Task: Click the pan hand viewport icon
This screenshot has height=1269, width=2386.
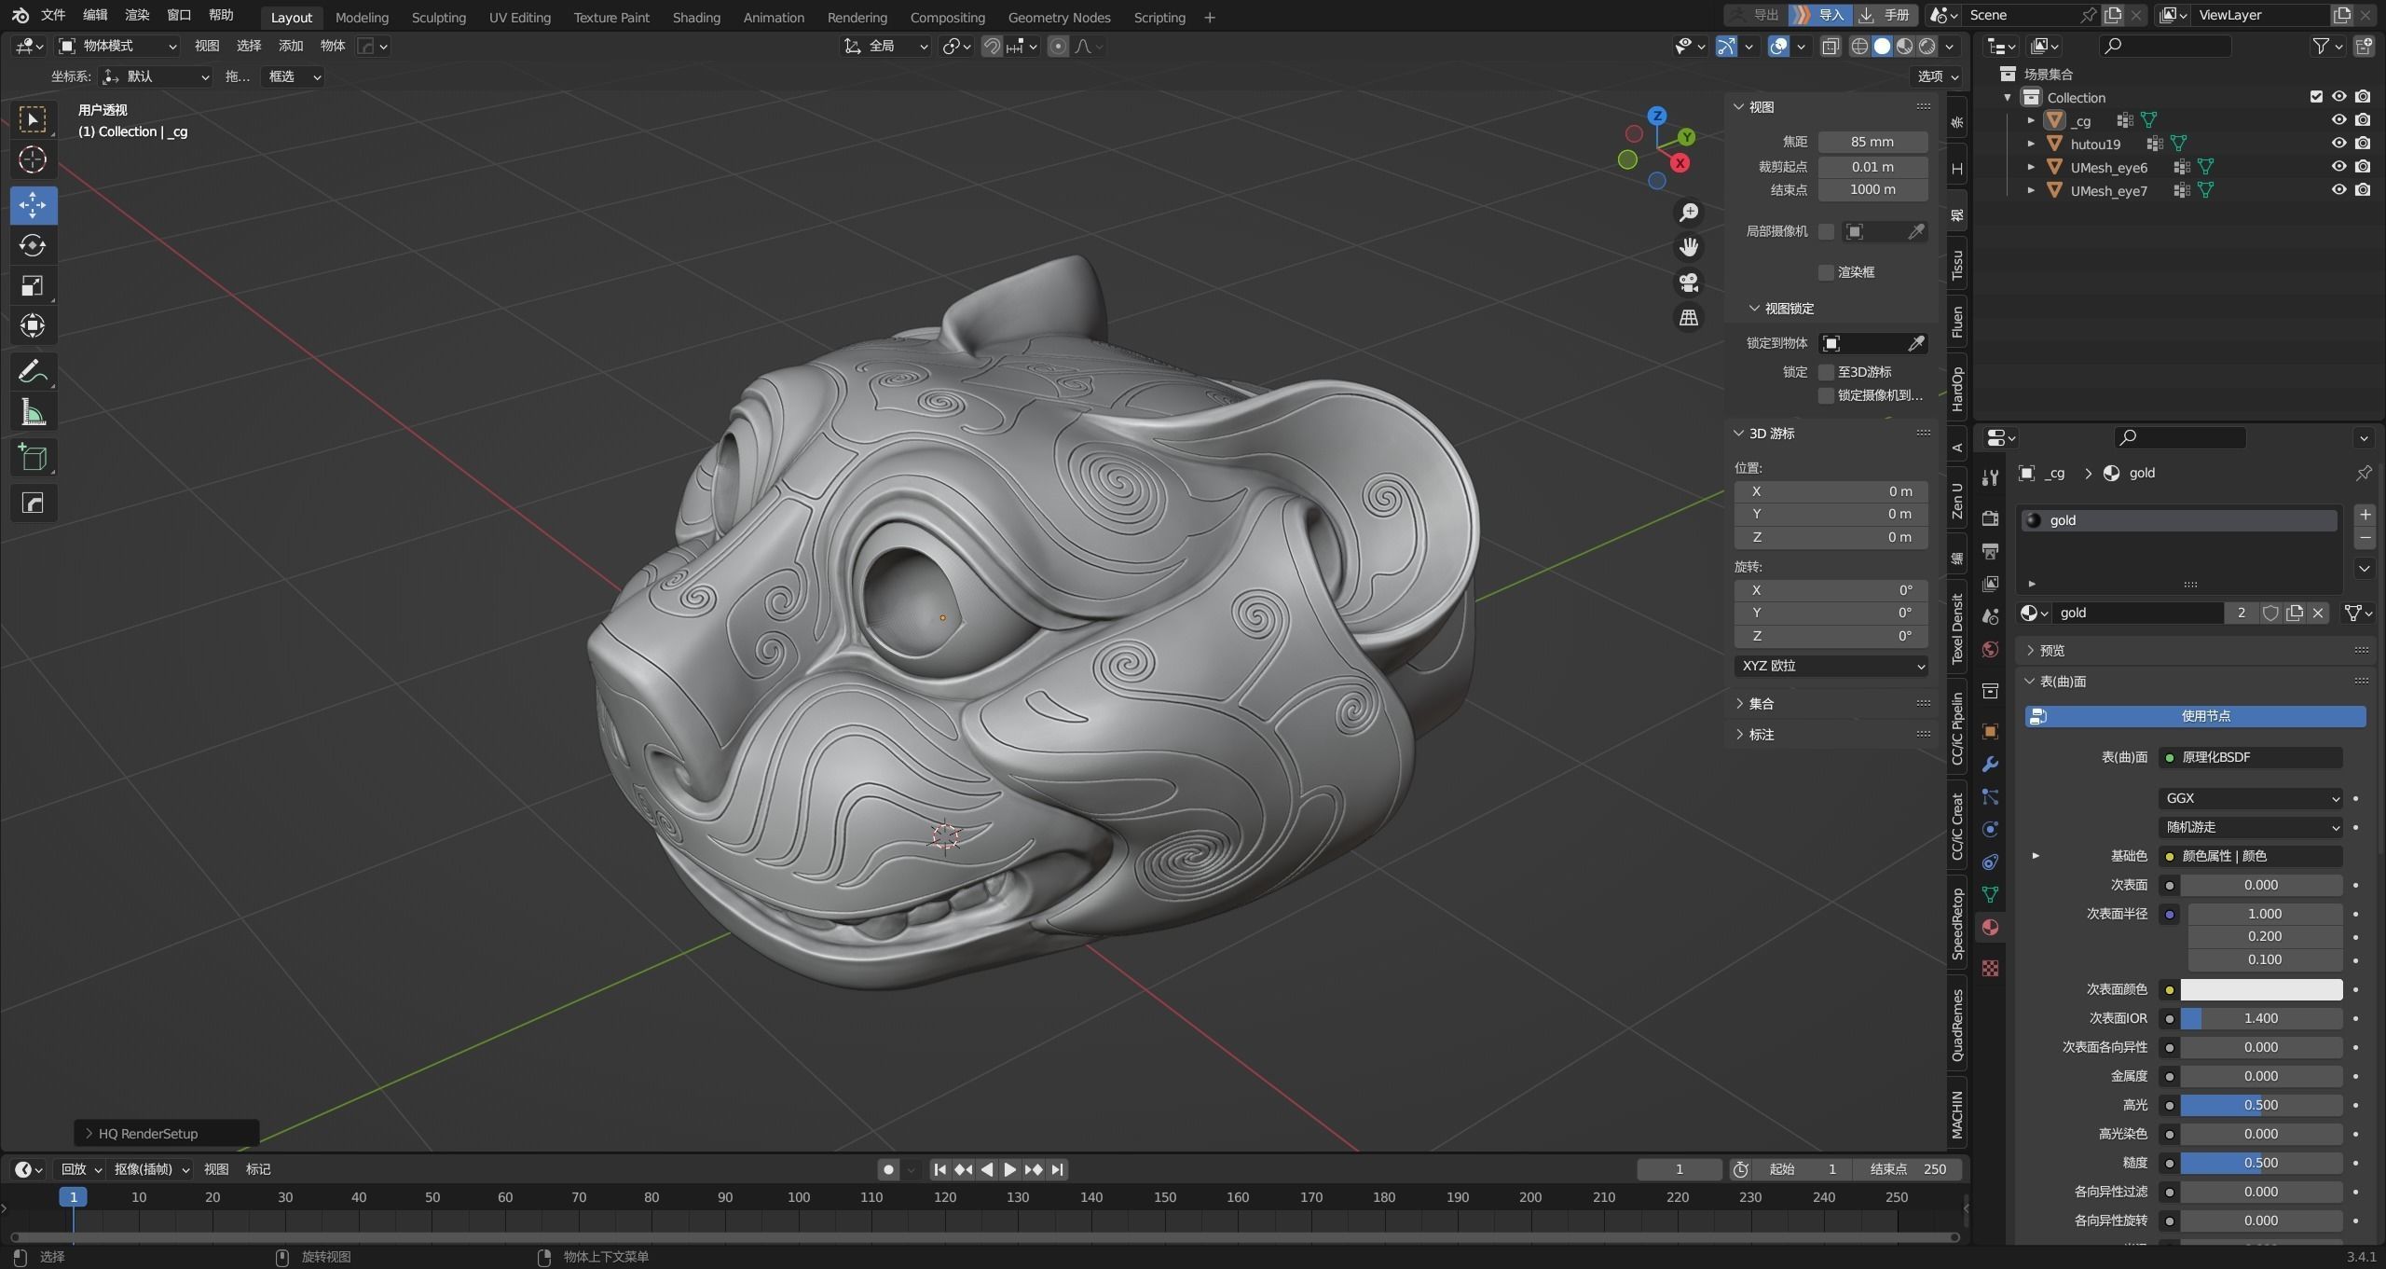Action: coord(1689,247)
